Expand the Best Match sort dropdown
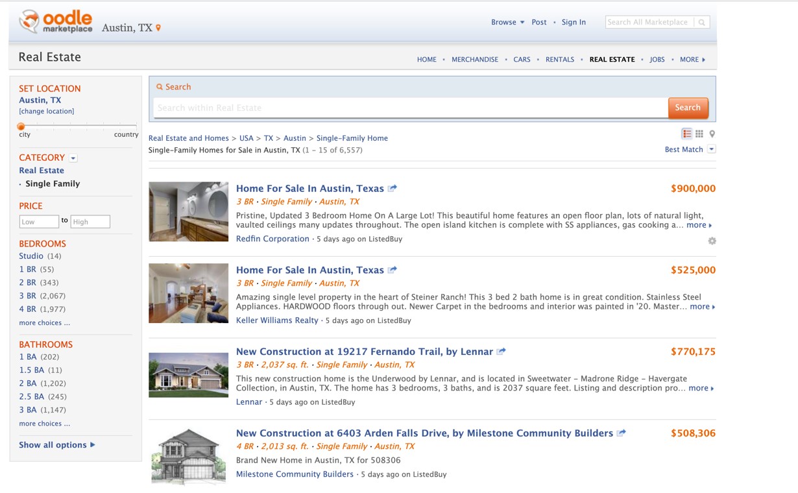The width and height of the screenshot is (798, 493). point(711,149)
